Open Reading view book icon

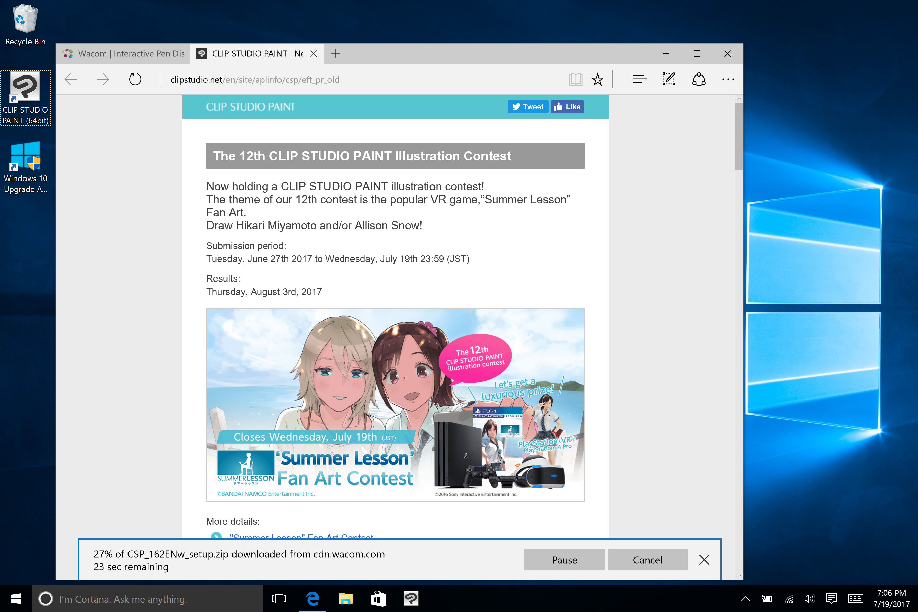(x=575, y=80)
